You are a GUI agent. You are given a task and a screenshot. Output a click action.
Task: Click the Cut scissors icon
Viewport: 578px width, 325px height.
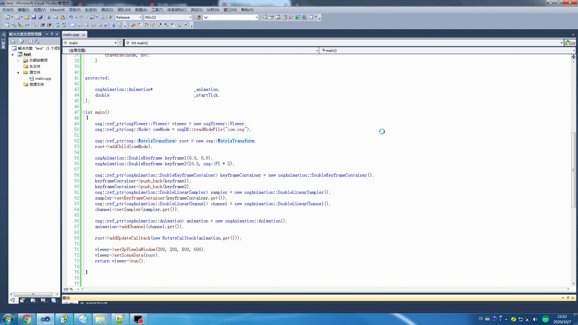(49, 17)
